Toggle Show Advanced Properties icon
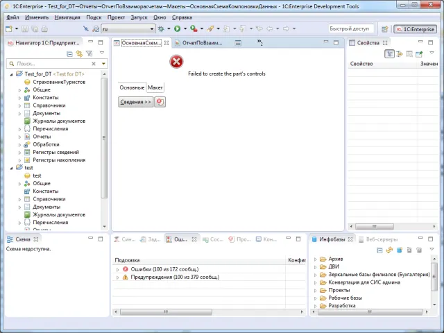Viewport: 444px width, 333px height. [x=400, y=54]
